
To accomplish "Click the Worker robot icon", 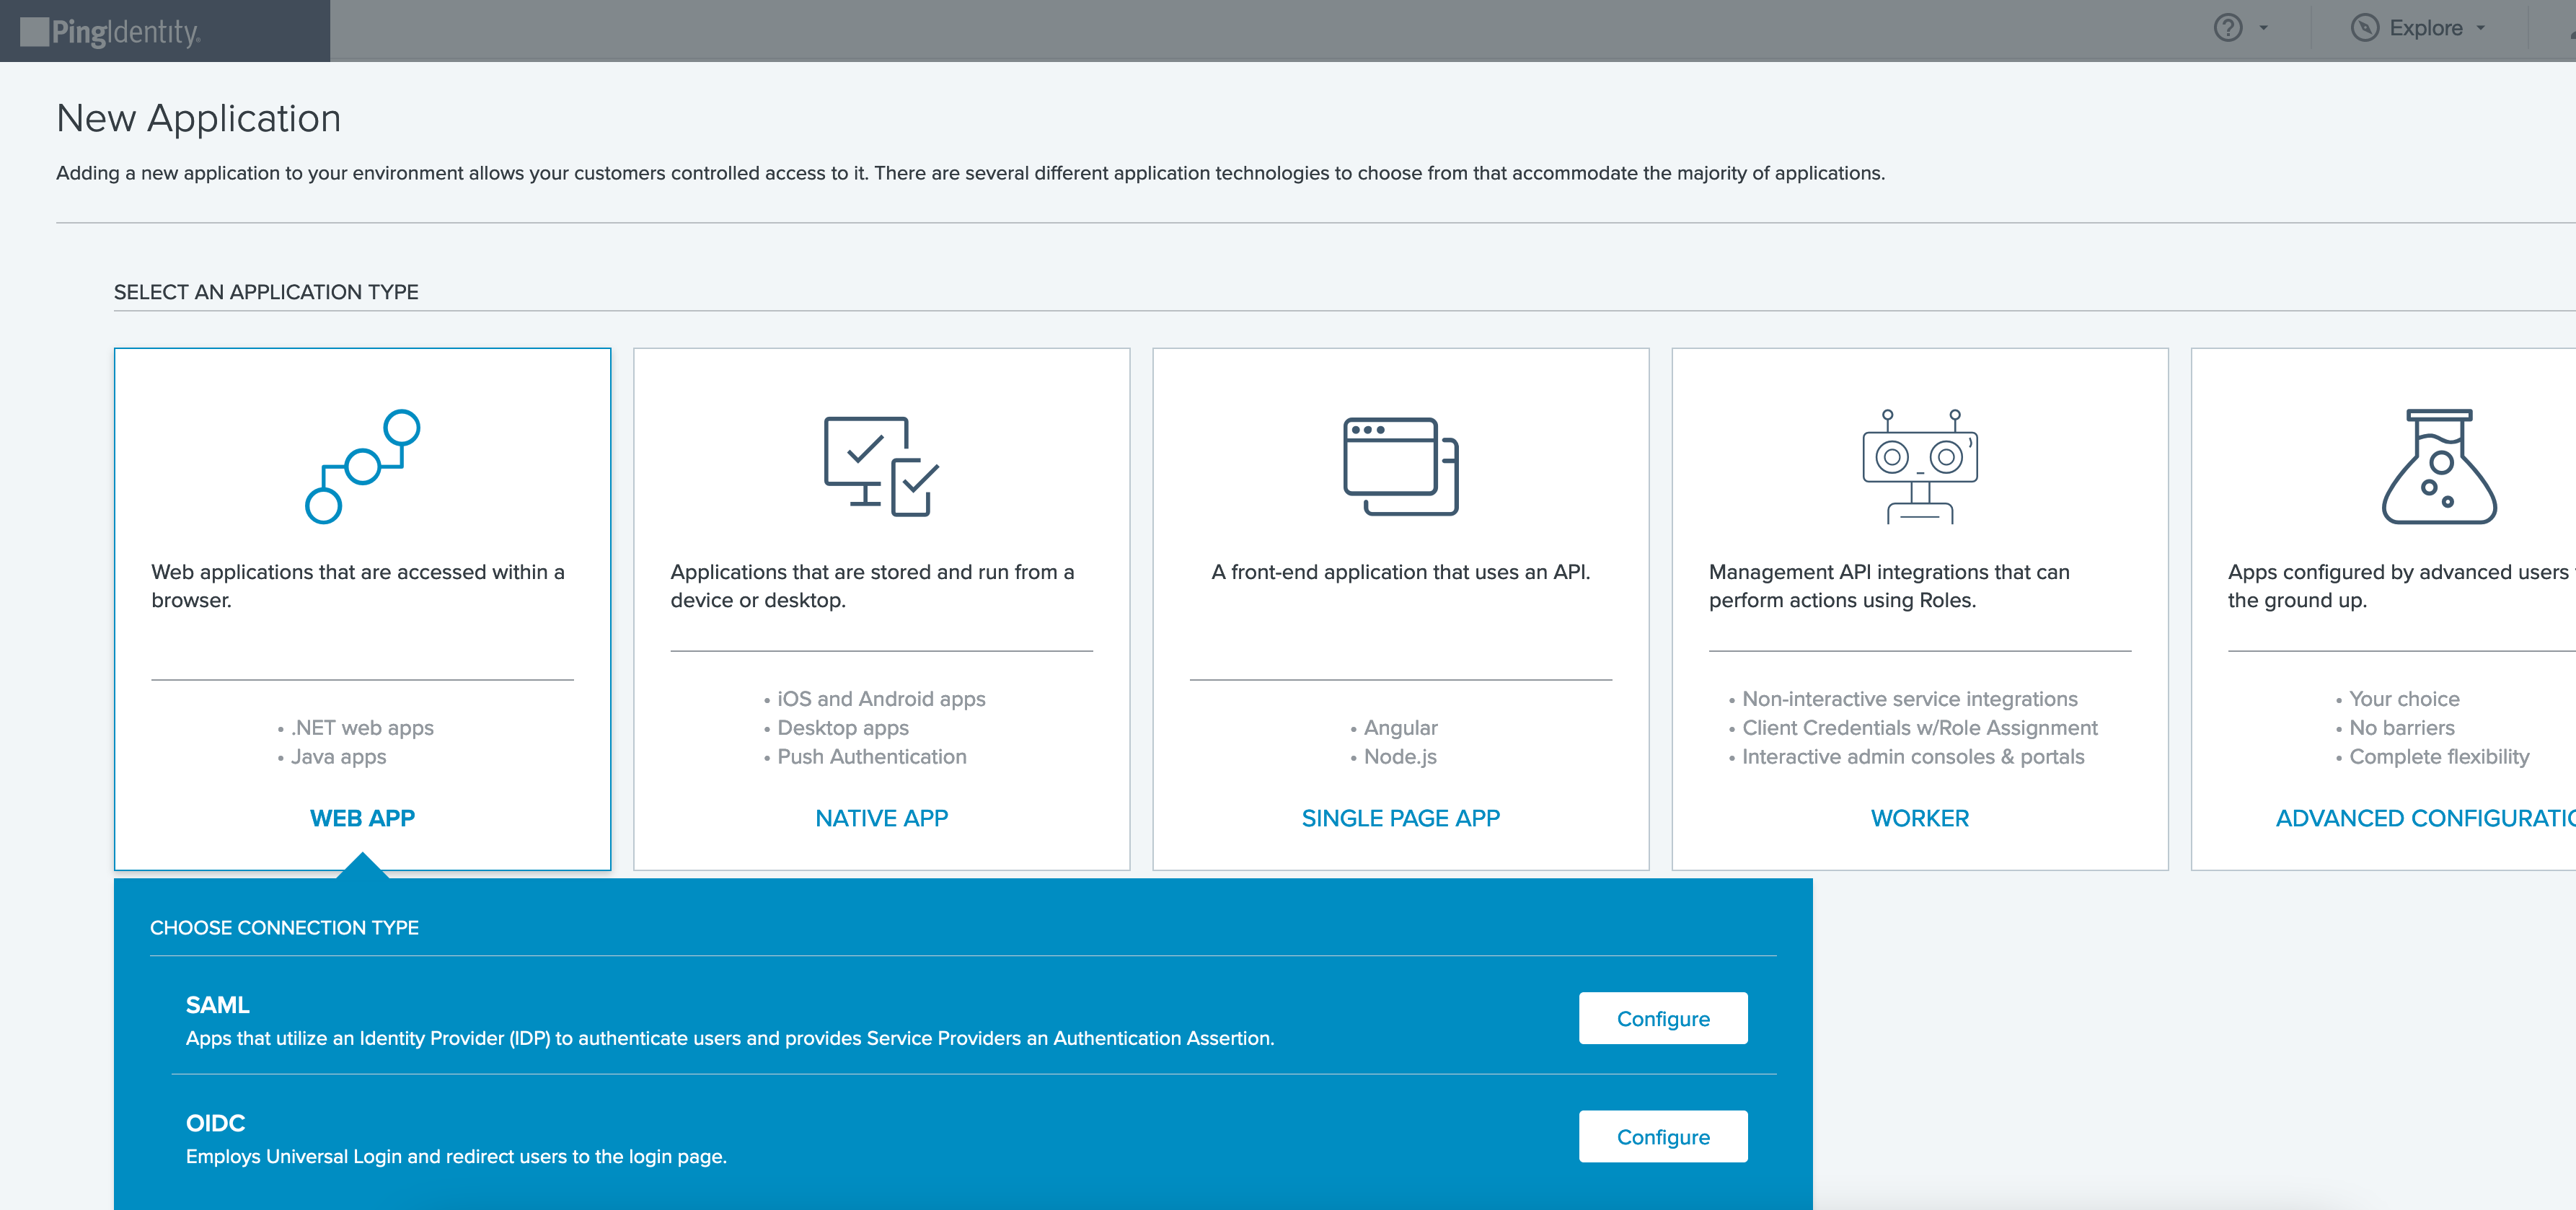I will click(x=1919, y=466).
